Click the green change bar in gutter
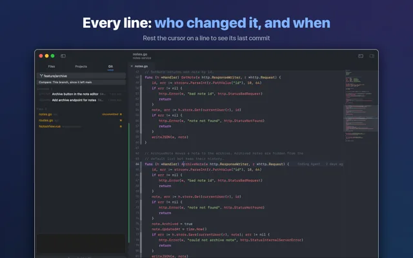 pyautogui.click(x=129, y=183)
